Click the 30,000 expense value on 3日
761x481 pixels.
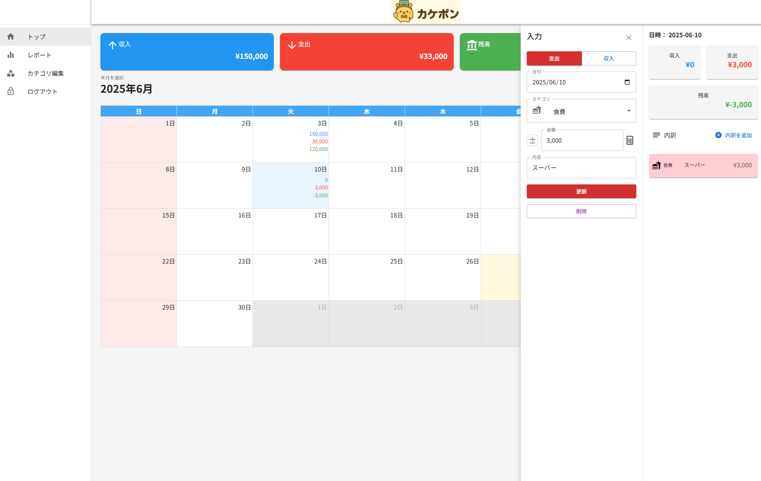320,141
